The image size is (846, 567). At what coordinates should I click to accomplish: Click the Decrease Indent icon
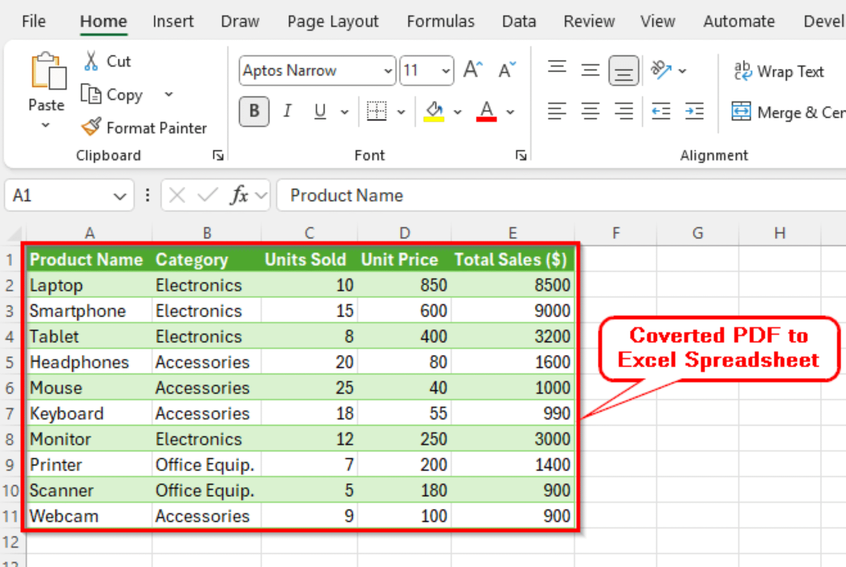[x=661, y=111]
